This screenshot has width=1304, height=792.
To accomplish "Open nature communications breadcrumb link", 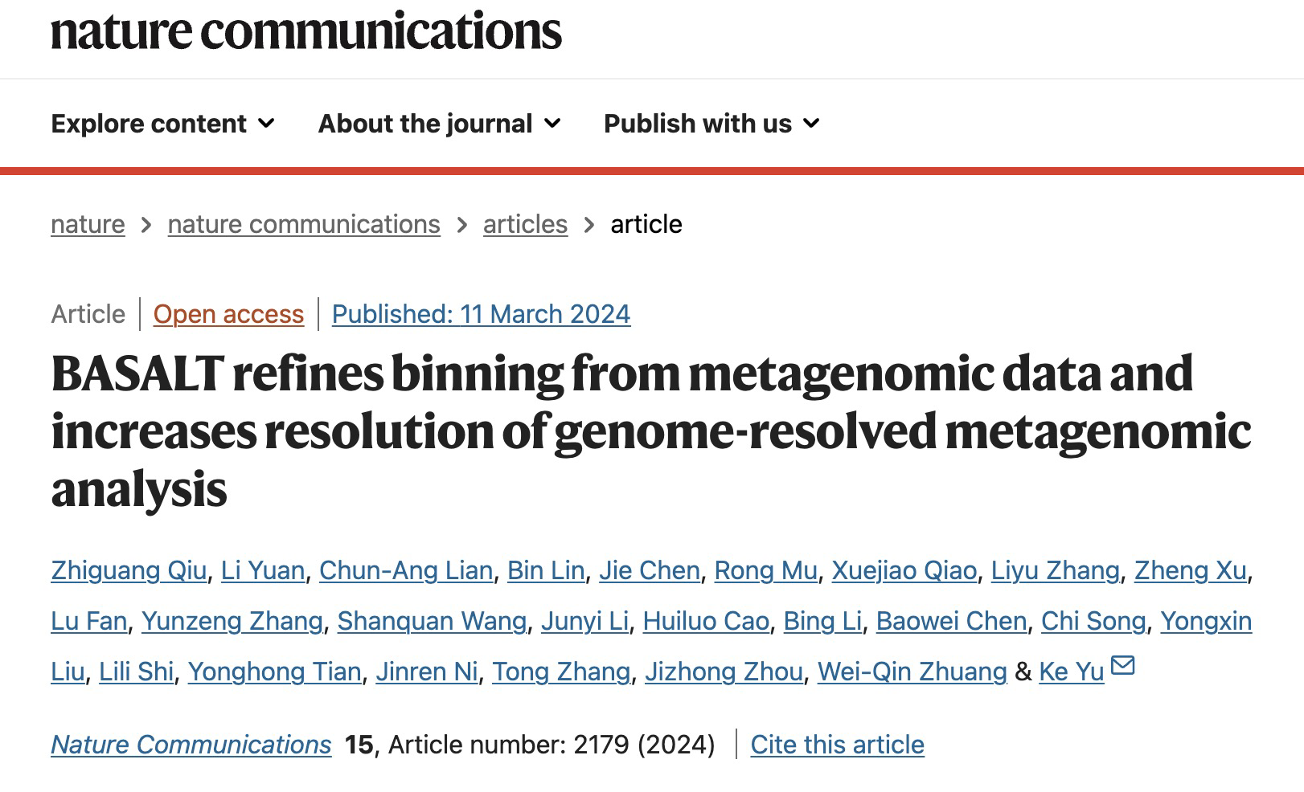I will (304, 224).
